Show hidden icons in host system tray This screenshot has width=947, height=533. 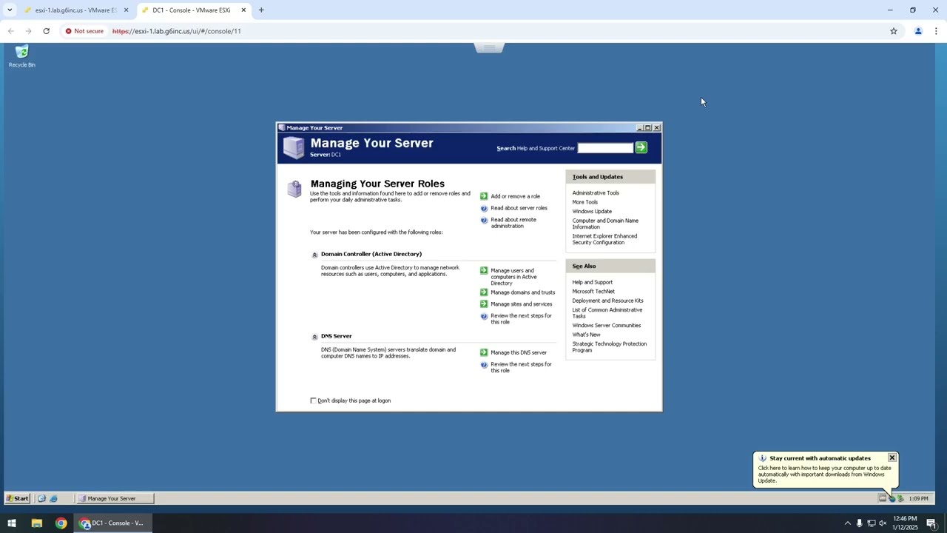click(847, 523)
